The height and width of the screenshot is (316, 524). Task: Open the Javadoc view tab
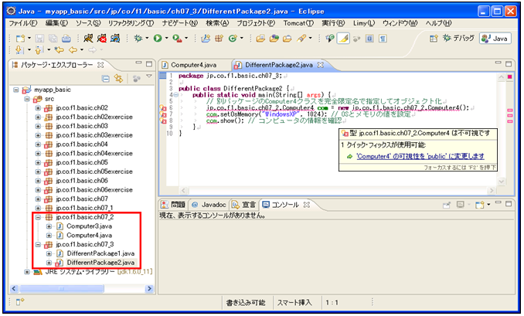tap(209, 204)
